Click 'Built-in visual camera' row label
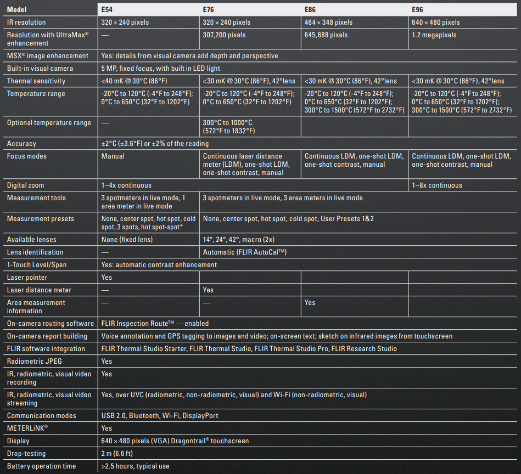The height and width of the screenshot is (474, 521). click(40, 69)
